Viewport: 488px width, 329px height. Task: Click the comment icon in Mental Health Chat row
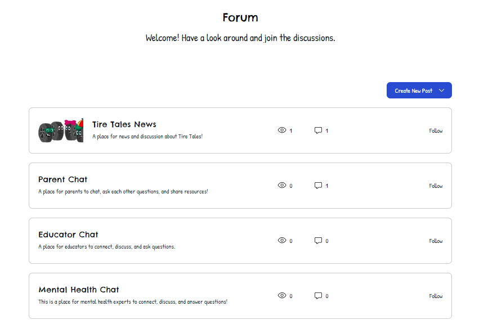coord(318,296)
